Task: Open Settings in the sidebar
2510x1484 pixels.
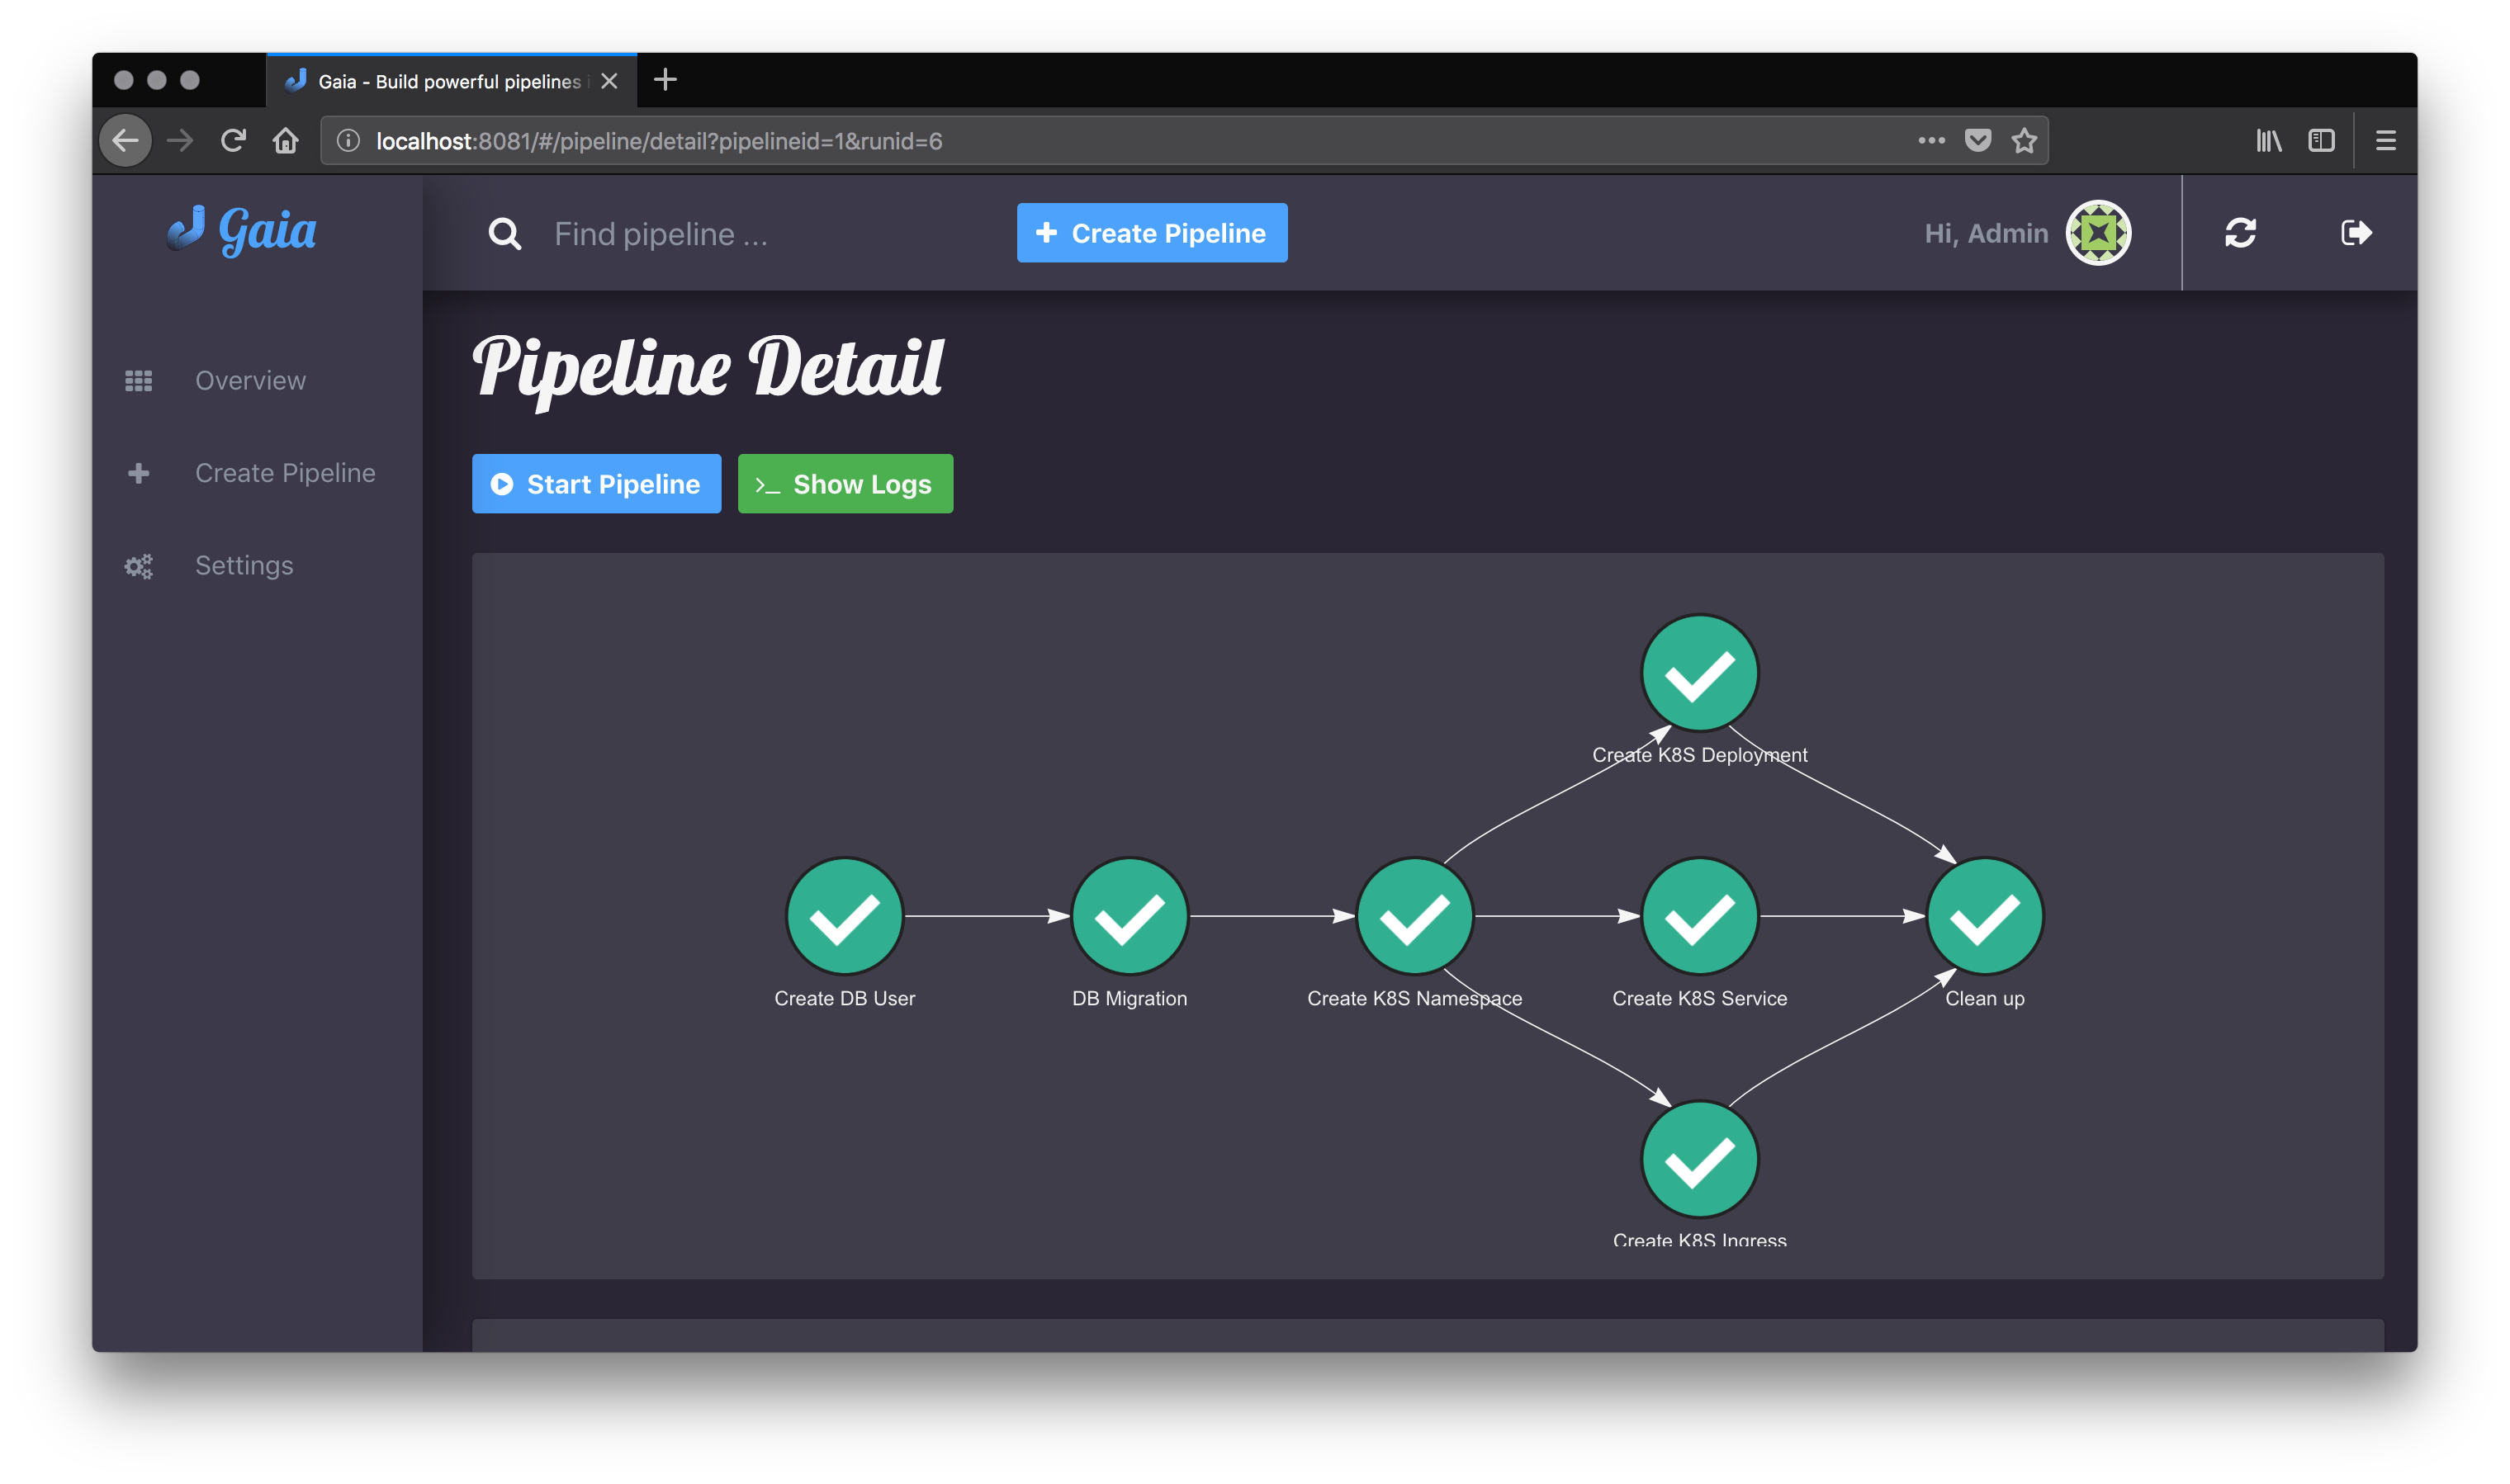Action: [x=244, y=566]
